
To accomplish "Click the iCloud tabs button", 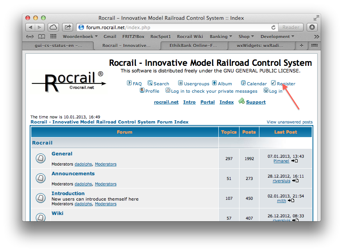I will pyautogui.click(x=53, y=27).
